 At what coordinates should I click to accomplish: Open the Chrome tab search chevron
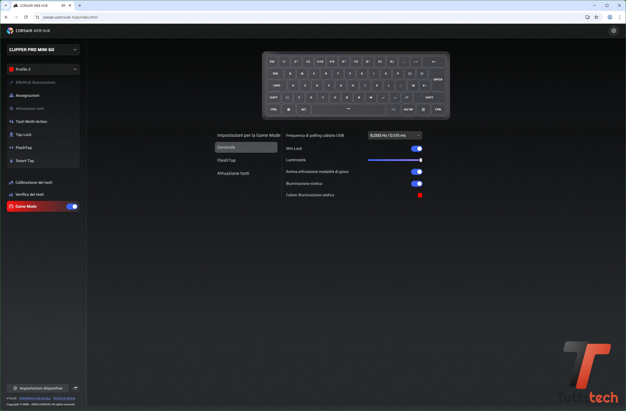[6, 6]
